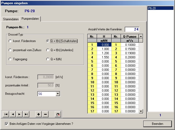This screenshot has width=175, height=130.
Task: Select H cell 0.000 in row 1
Action: (104, 45)
